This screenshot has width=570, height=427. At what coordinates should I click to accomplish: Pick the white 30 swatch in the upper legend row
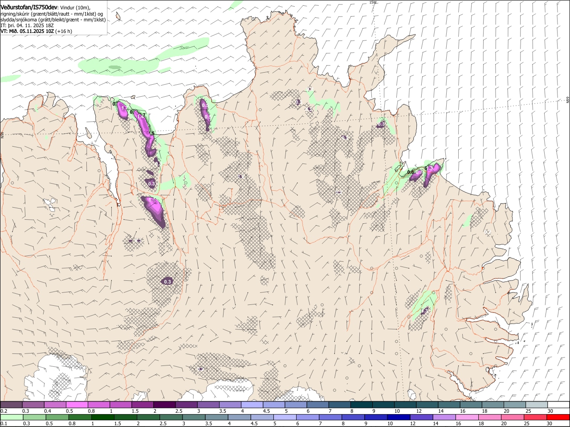click(558, 405)
